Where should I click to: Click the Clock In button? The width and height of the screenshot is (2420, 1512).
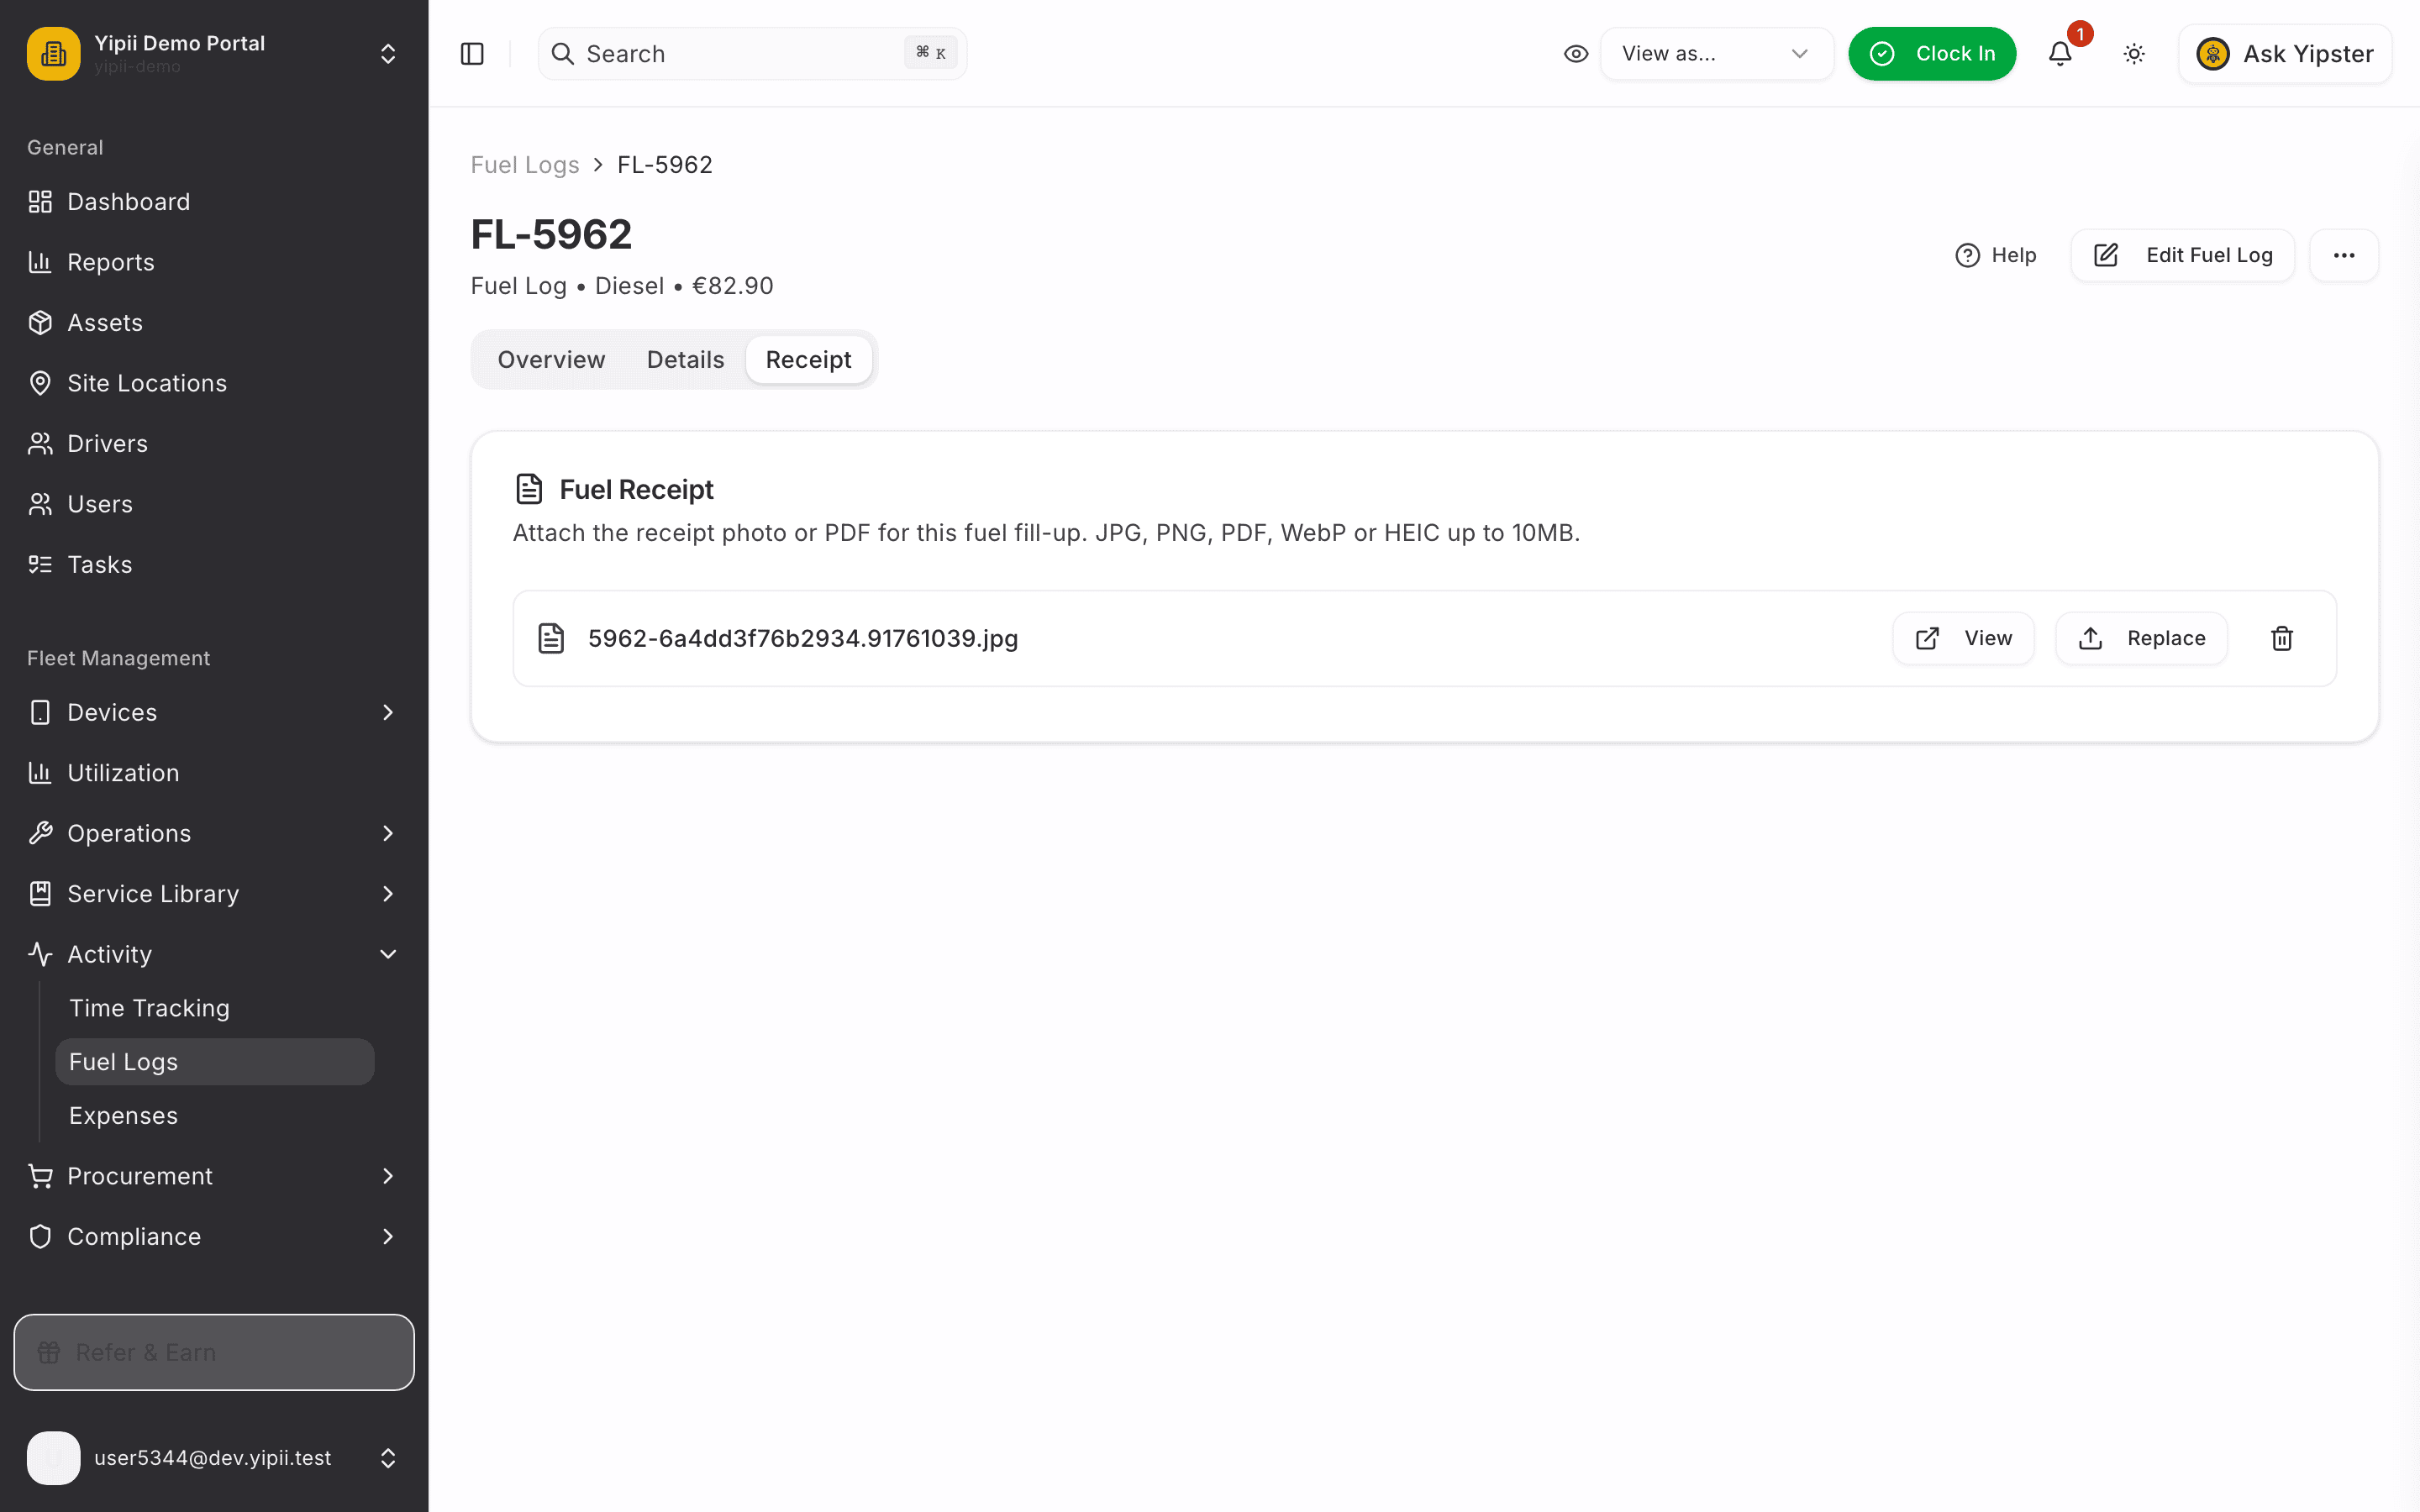click(x=1932, y=54)
